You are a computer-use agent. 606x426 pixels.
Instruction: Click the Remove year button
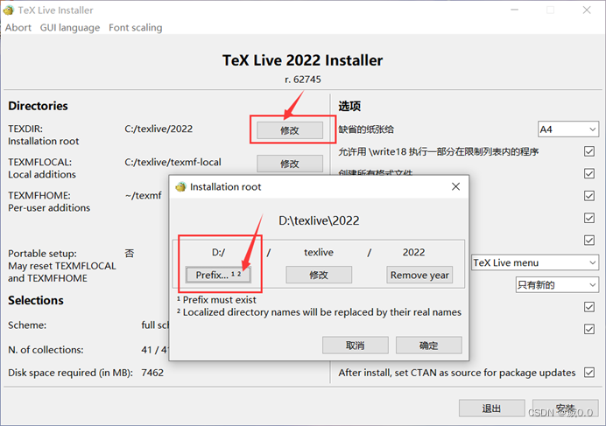point(419,275)
